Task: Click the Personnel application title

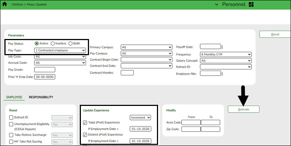Action: pyautogui.click(x=234, y=4)
